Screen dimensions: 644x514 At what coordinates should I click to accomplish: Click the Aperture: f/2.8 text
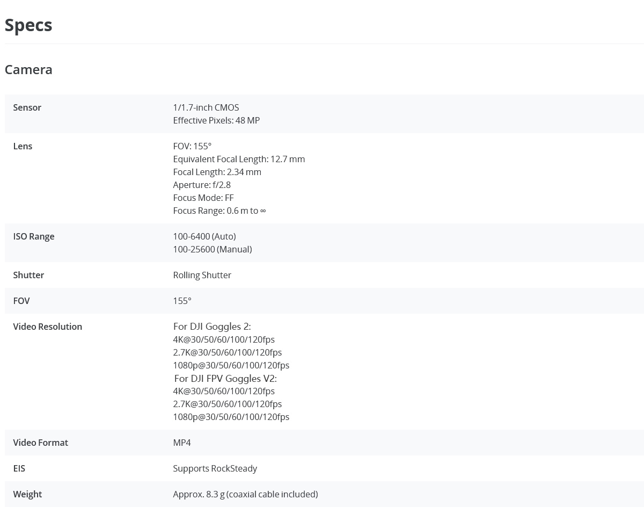click(x=201, y=185)
